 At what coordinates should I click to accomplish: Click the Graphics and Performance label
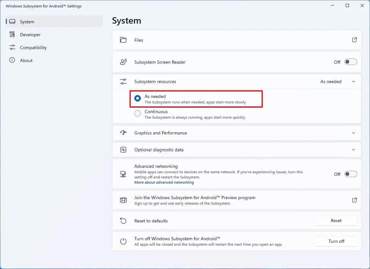(161, 133)
